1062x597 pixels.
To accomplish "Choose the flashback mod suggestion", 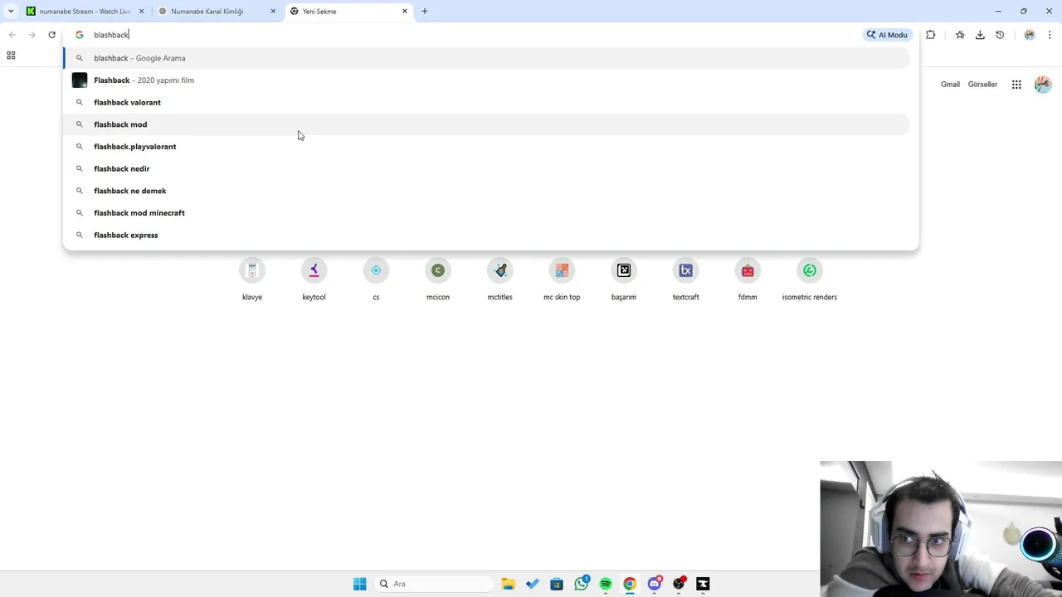I will pyautogui.click(x=487, y=124).
